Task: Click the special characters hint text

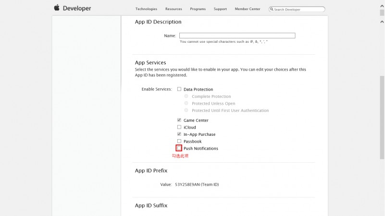Action: 224,42
